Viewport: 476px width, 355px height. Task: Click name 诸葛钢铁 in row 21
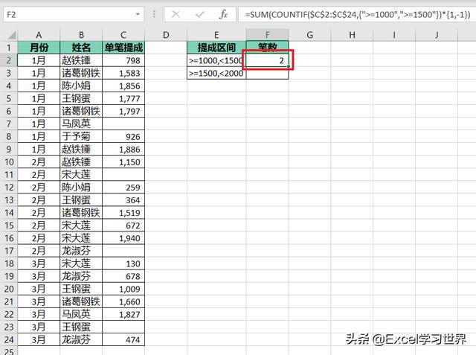point(81,302)
